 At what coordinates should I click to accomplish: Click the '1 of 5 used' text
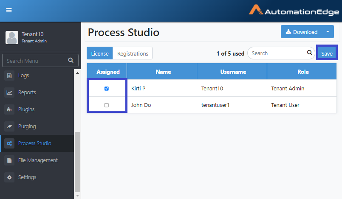click(x=230, y=53)
